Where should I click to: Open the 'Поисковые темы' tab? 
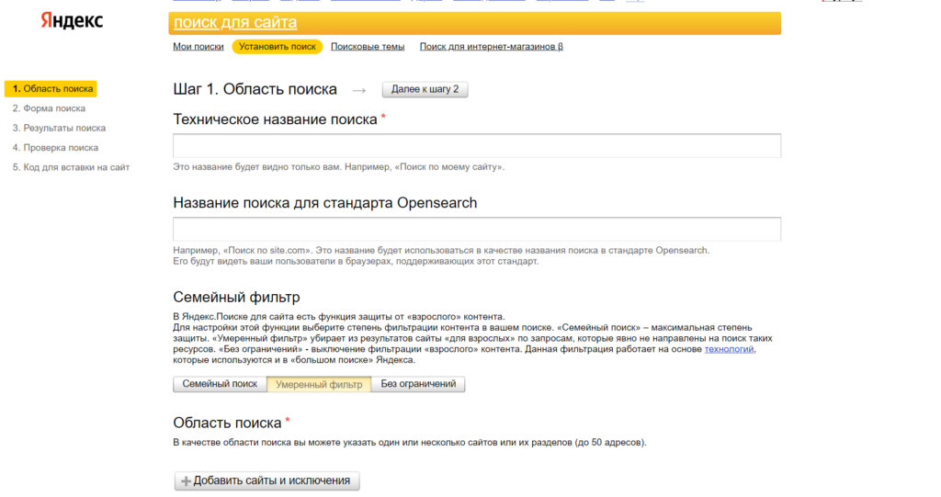click(368, 46)
